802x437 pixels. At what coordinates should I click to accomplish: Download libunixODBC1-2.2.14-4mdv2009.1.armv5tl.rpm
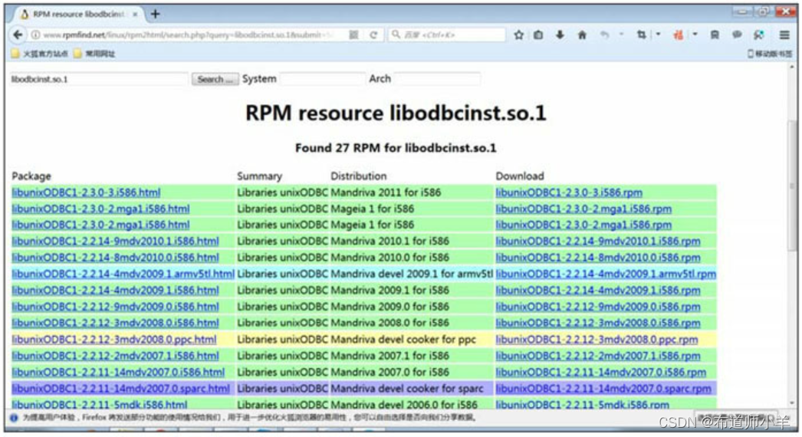[x=606, y=274]
